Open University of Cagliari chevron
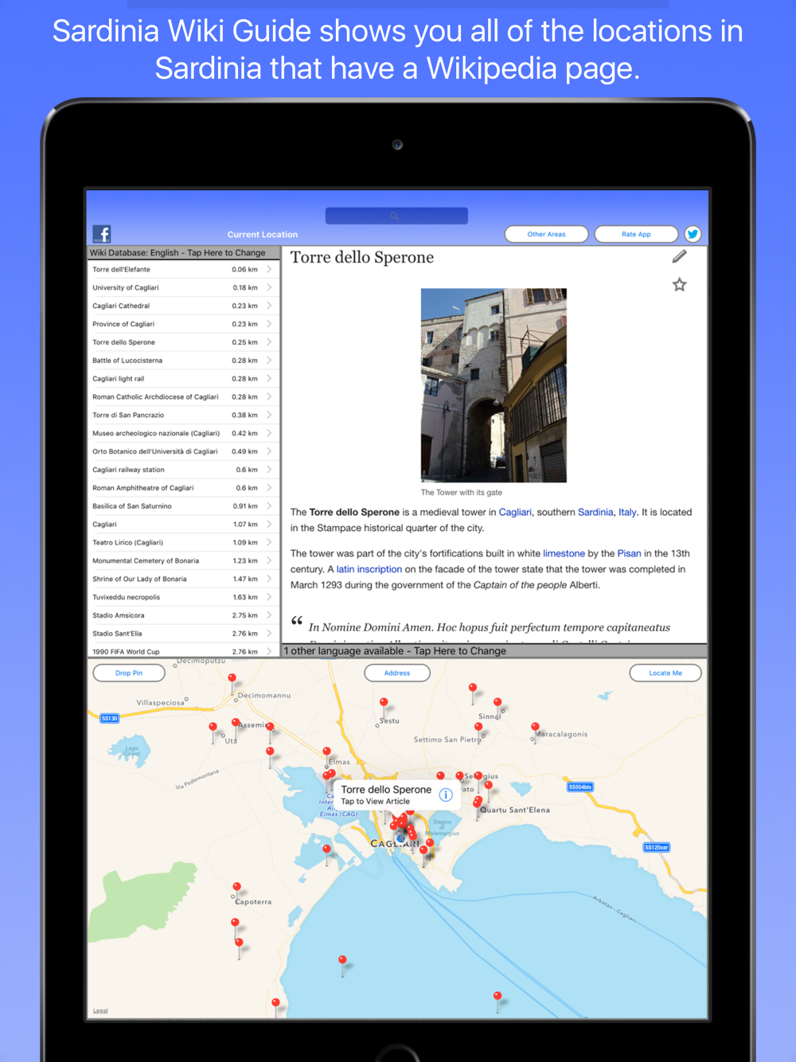This screenshot has height=1062, width=796. point(269,287)
